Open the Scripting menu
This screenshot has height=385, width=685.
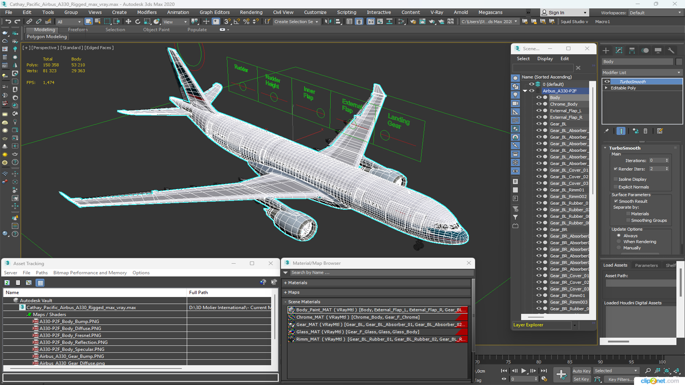[346, 12]
